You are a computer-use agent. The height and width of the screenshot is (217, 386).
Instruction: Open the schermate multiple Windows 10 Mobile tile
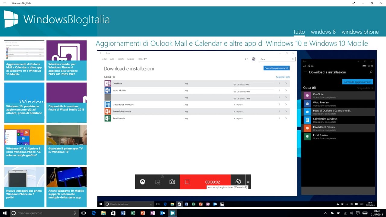[66, 187]
